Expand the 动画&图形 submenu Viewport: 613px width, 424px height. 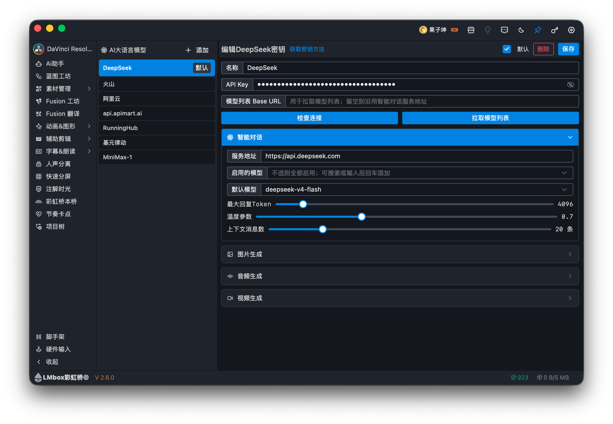click(64, 126)
